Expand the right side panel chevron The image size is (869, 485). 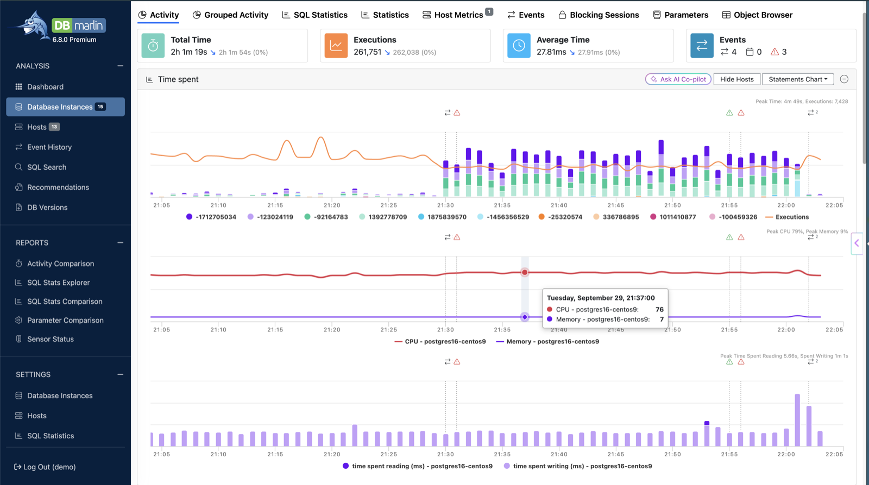(x=857, y=243)
